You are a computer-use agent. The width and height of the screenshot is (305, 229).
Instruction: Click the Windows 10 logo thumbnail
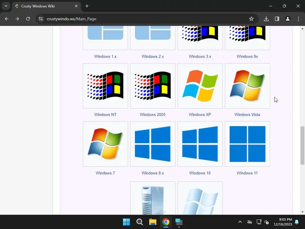pos(200,144)
